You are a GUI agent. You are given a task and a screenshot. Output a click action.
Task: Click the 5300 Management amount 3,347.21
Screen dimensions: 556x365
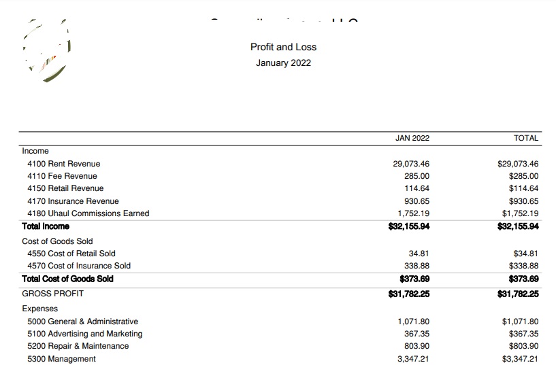click(x=413, y=359)
